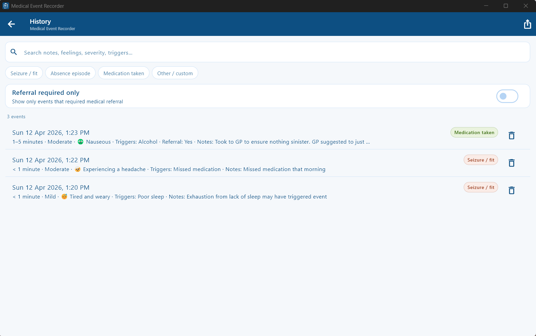Click the share/export icon in the header

527,24
